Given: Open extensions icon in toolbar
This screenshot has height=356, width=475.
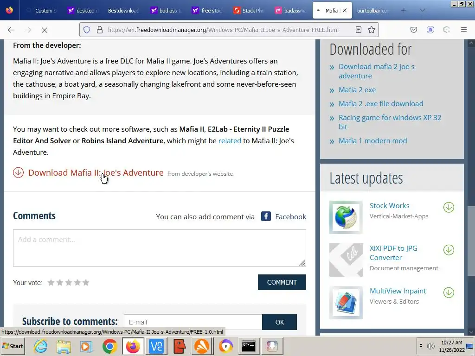Looking at the screenshot, I should (x=447, y=30).
